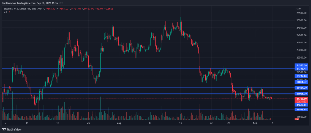Select the 21978.90 price level label
Viewport: 311px width, 133px height.
coord(302,65)
